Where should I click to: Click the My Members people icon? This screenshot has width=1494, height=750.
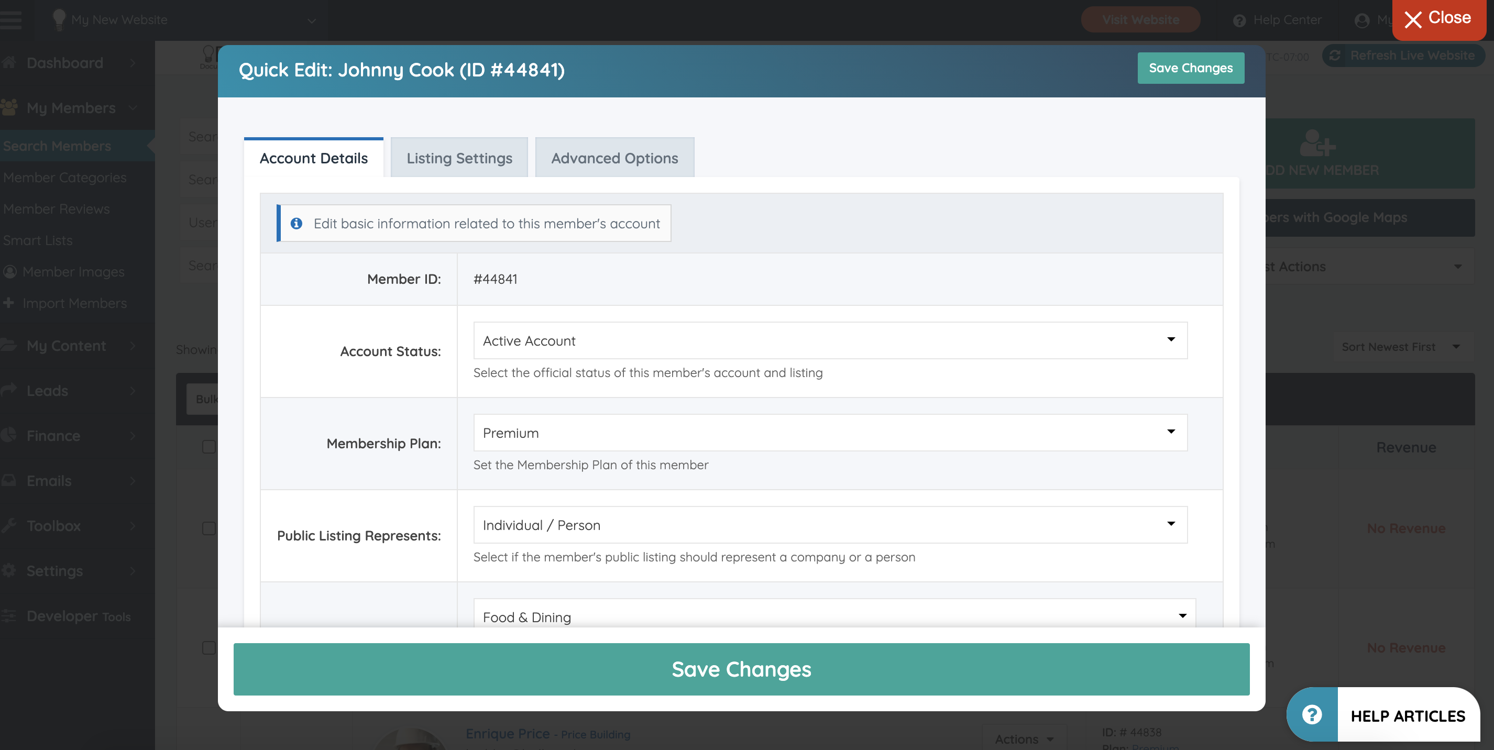point(9,108)
